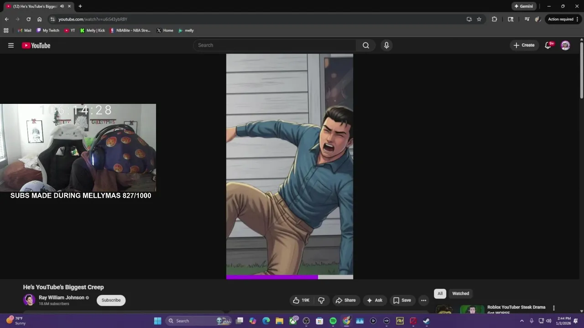Bookmark this page with star icon
The height and width of the screenshot is (328, 584).
tap(479, 19)
